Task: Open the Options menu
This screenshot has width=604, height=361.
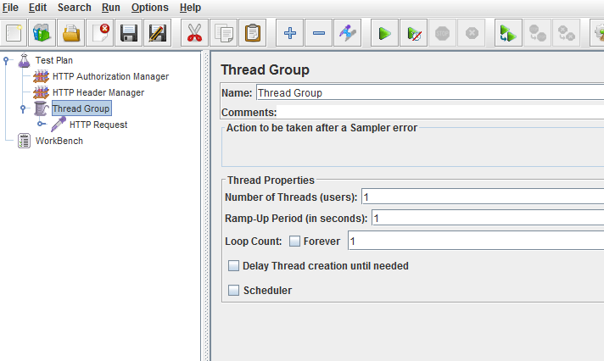Action: pyautogui.click(x=149, y=8)
